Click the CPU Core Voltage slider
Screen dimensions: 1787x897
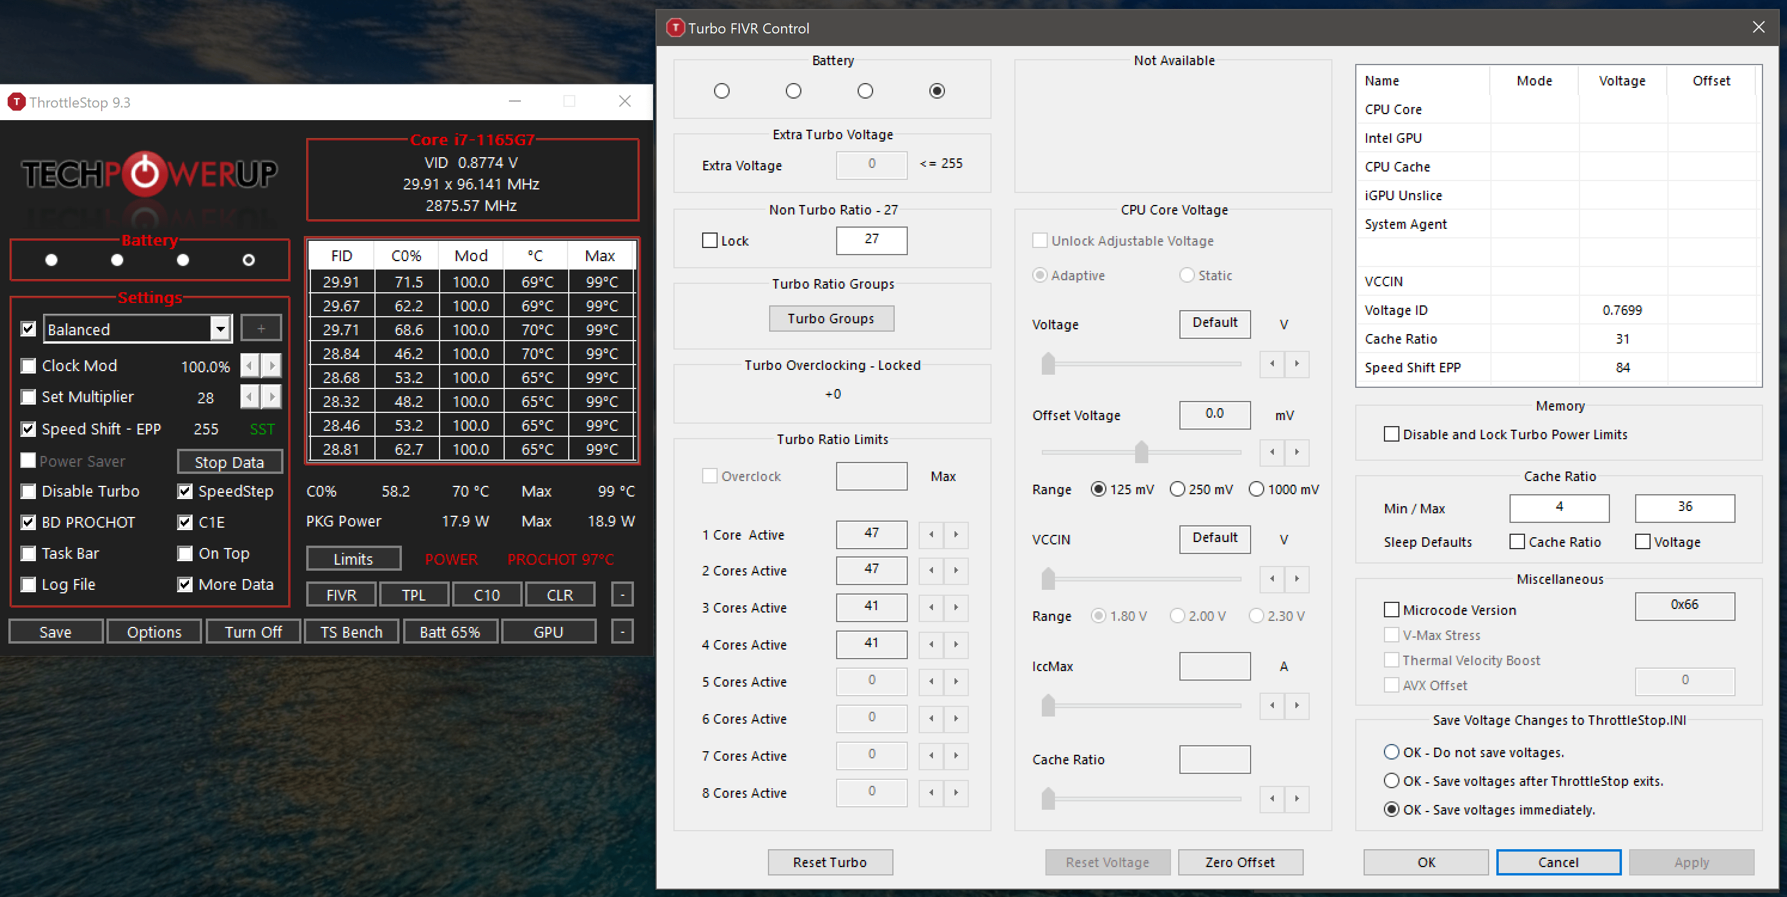point(1048,363)
